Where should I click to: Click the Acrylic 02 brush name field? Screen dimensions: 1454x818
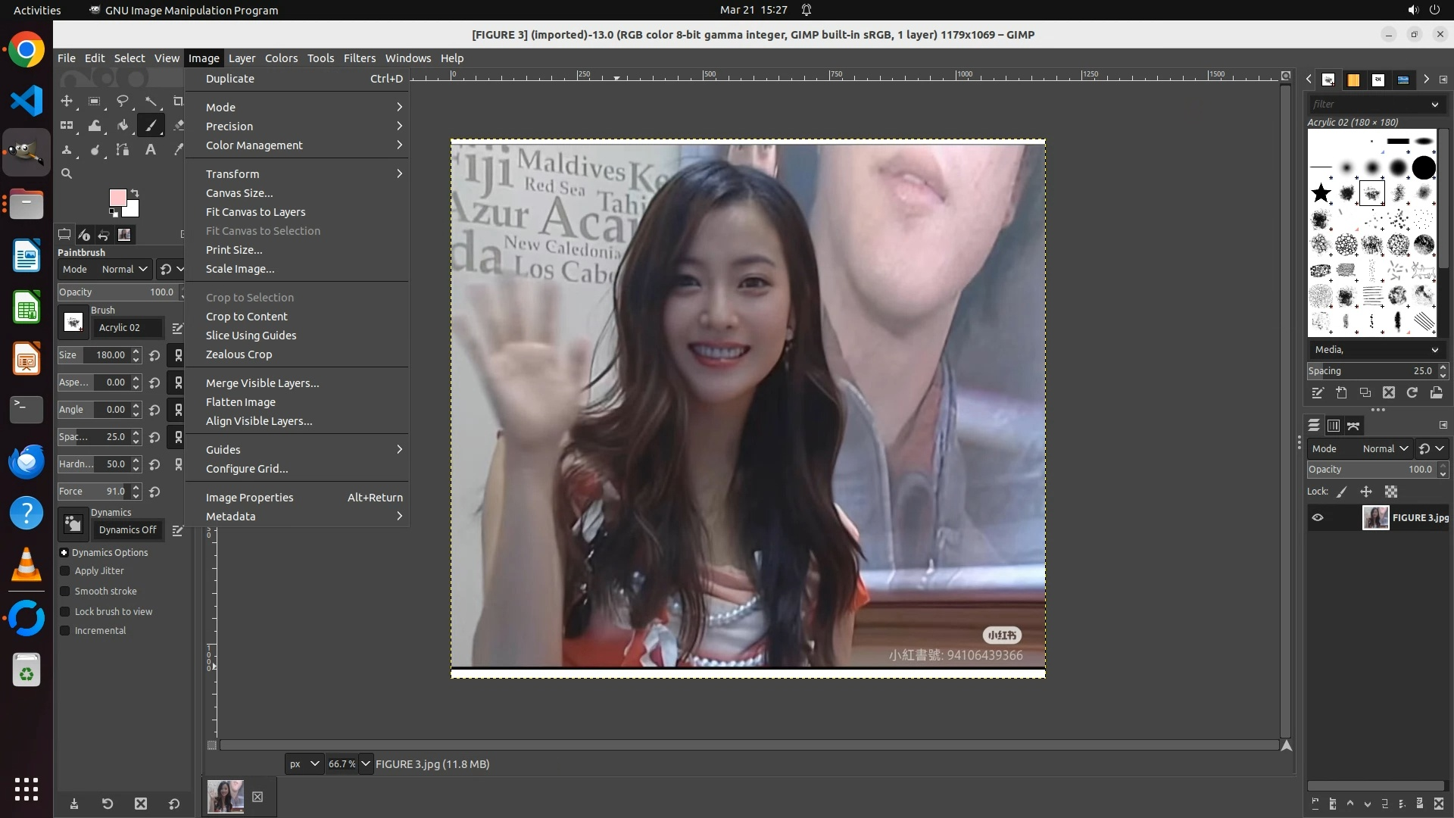pos(126,328)
